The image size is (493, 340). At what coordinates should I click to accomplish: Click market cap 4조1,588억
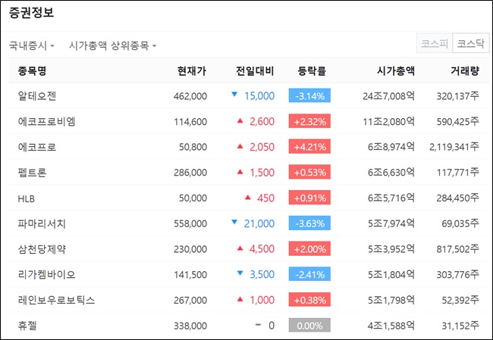391,326
